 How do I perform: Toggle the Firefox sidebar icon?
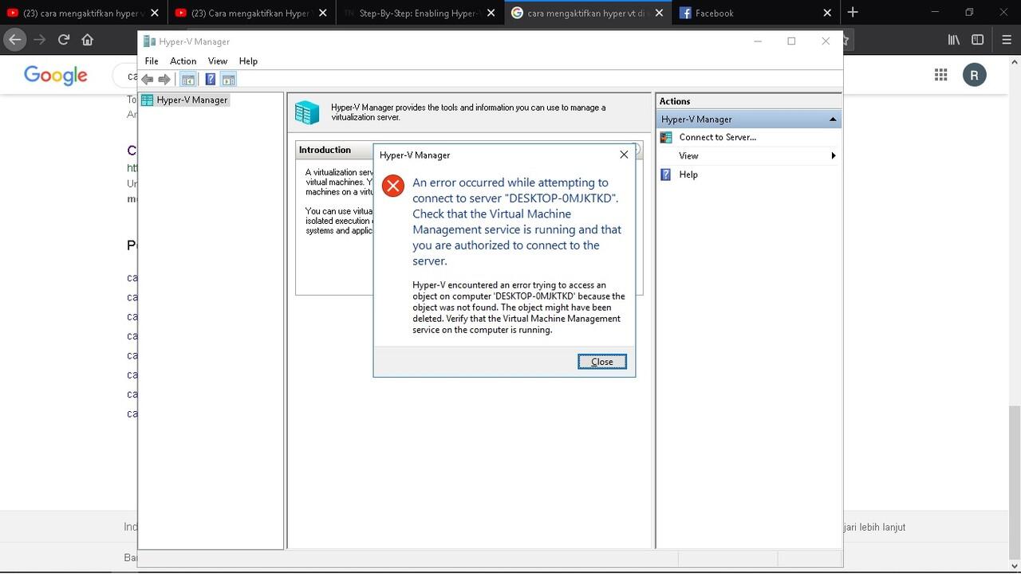click(x=978, y=39)
